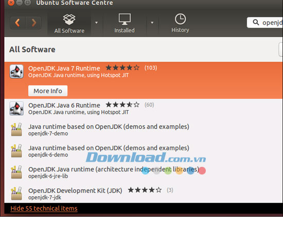Click the openjdk-6-jre-lib package icon
This screenshot has height=225, width=283.
click(x=16, y=172)
